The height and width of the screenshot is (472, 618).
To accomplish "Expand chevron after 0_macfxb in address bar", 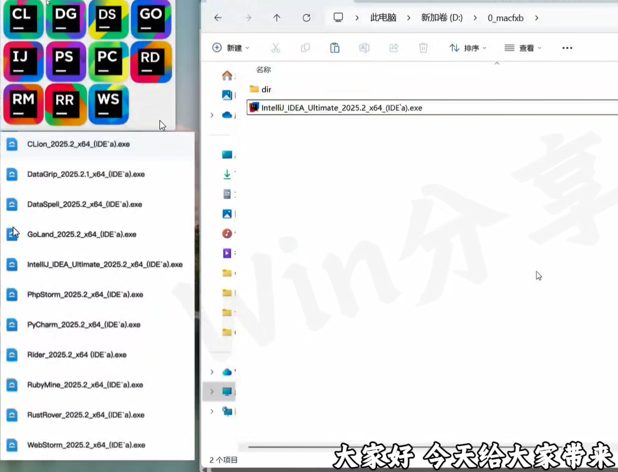I will click(x=536, y=18).
